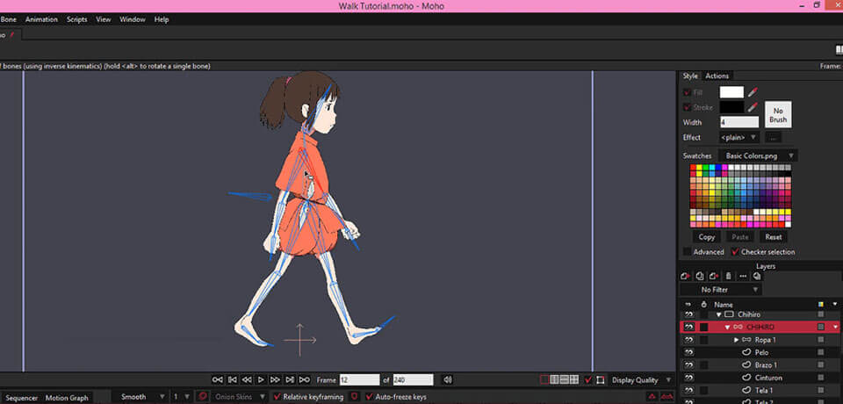Collapse the Chihiro group layer
The height and width of the screenshot is (404, 843).
coord(718,314)
